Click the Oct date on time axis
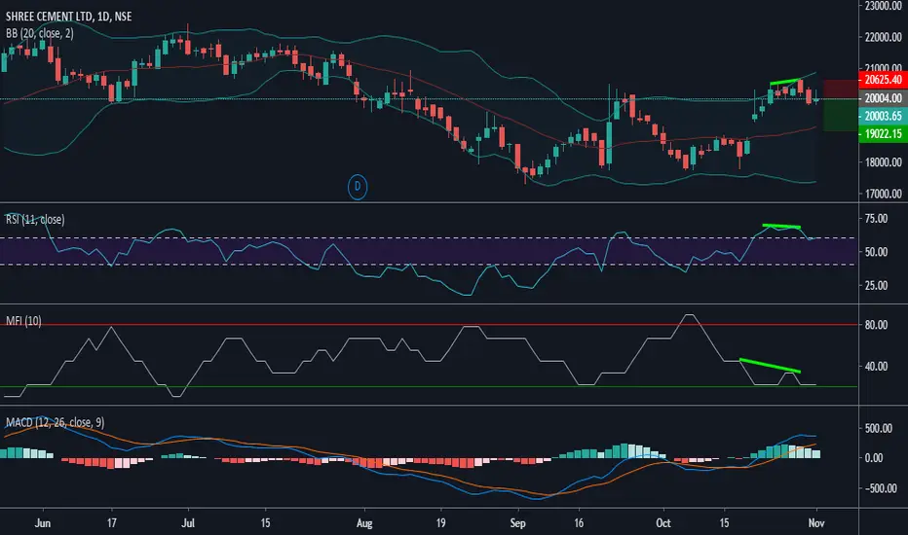This screenshot has height=535, width=908. pos(663,523)
